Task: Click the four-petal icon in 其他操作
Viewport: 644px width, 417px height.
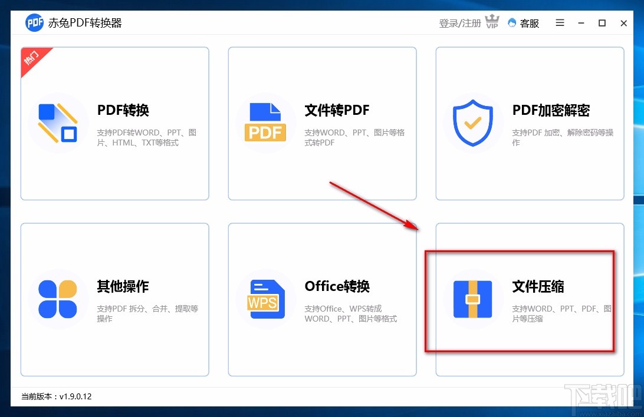Action: coord(58,299)
